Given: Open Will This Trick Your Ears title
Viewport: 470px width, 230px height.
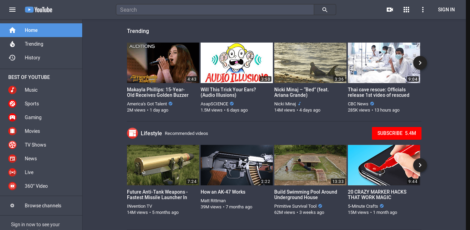Looking at the screenshot, I should click(x=228, y=92).
